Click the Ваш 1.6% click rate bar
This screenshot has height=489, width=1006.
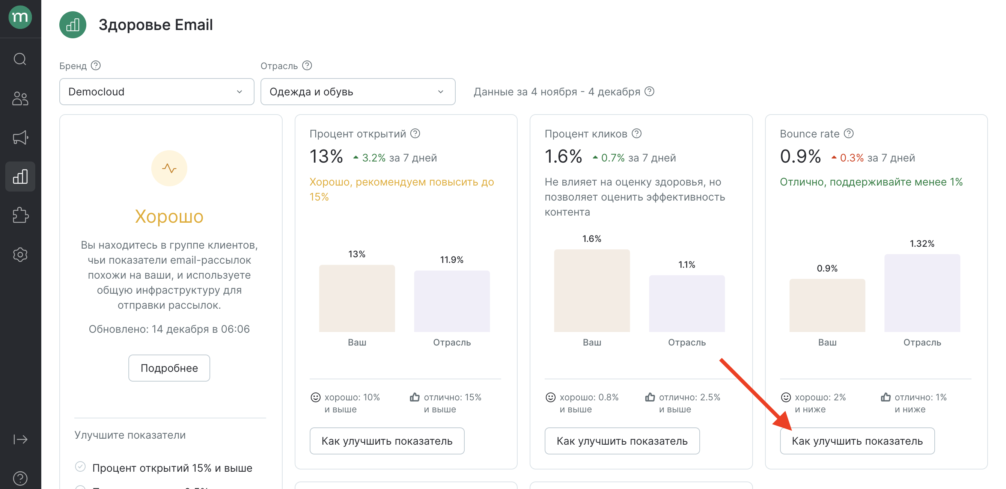pos(592,291)
